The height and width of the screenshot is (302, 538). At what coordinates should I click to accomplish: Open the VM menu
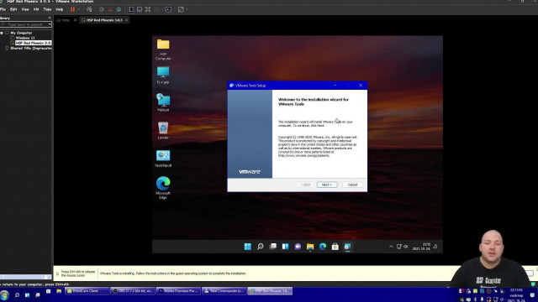click(x=36, y=9)
